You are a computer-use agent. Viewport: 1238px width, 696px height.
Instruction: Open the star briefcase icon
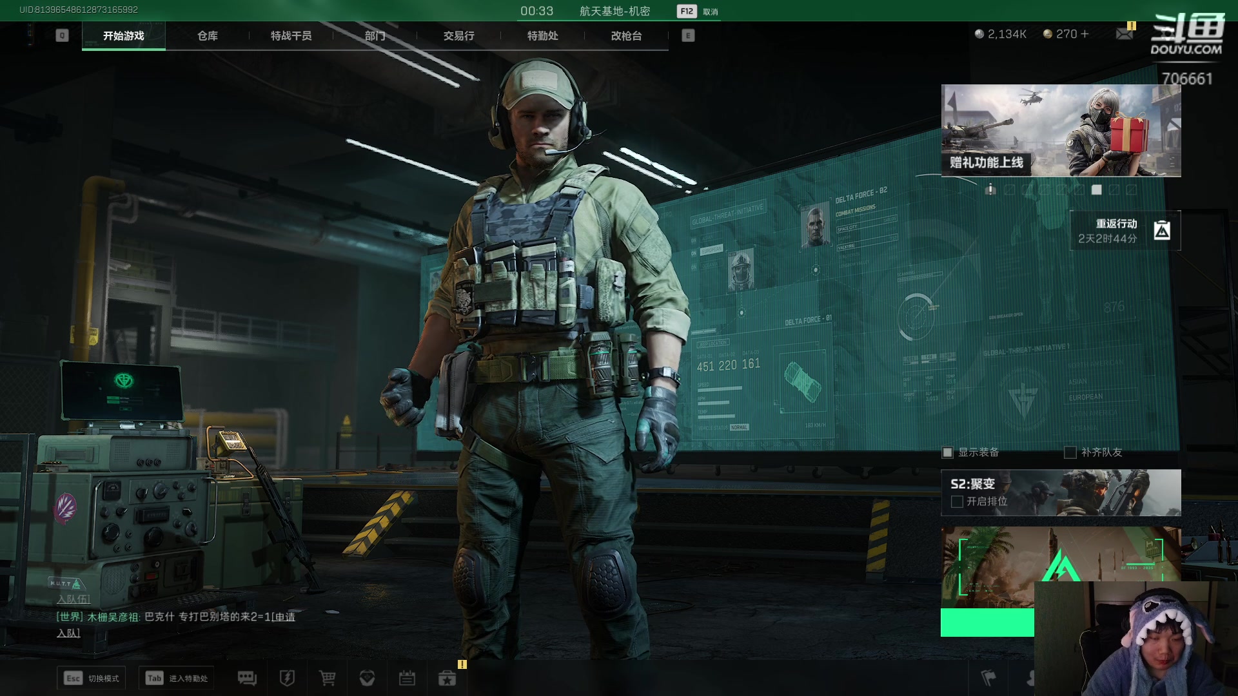click(x=447, y=678)
